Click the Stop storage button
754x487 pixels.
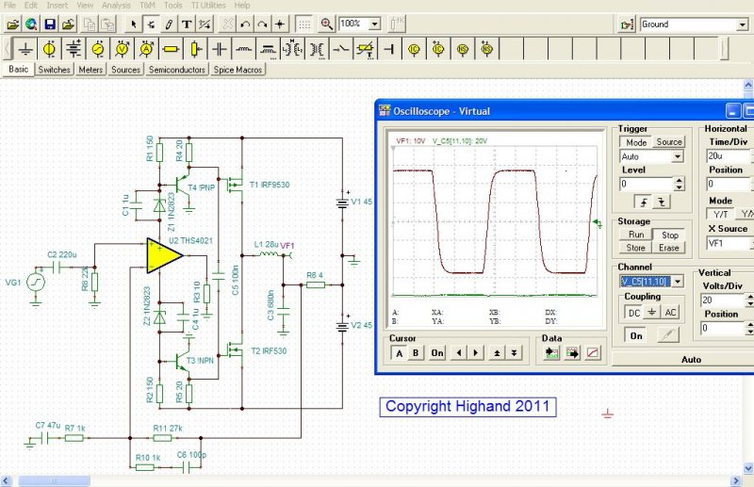[x=669, y=235]
